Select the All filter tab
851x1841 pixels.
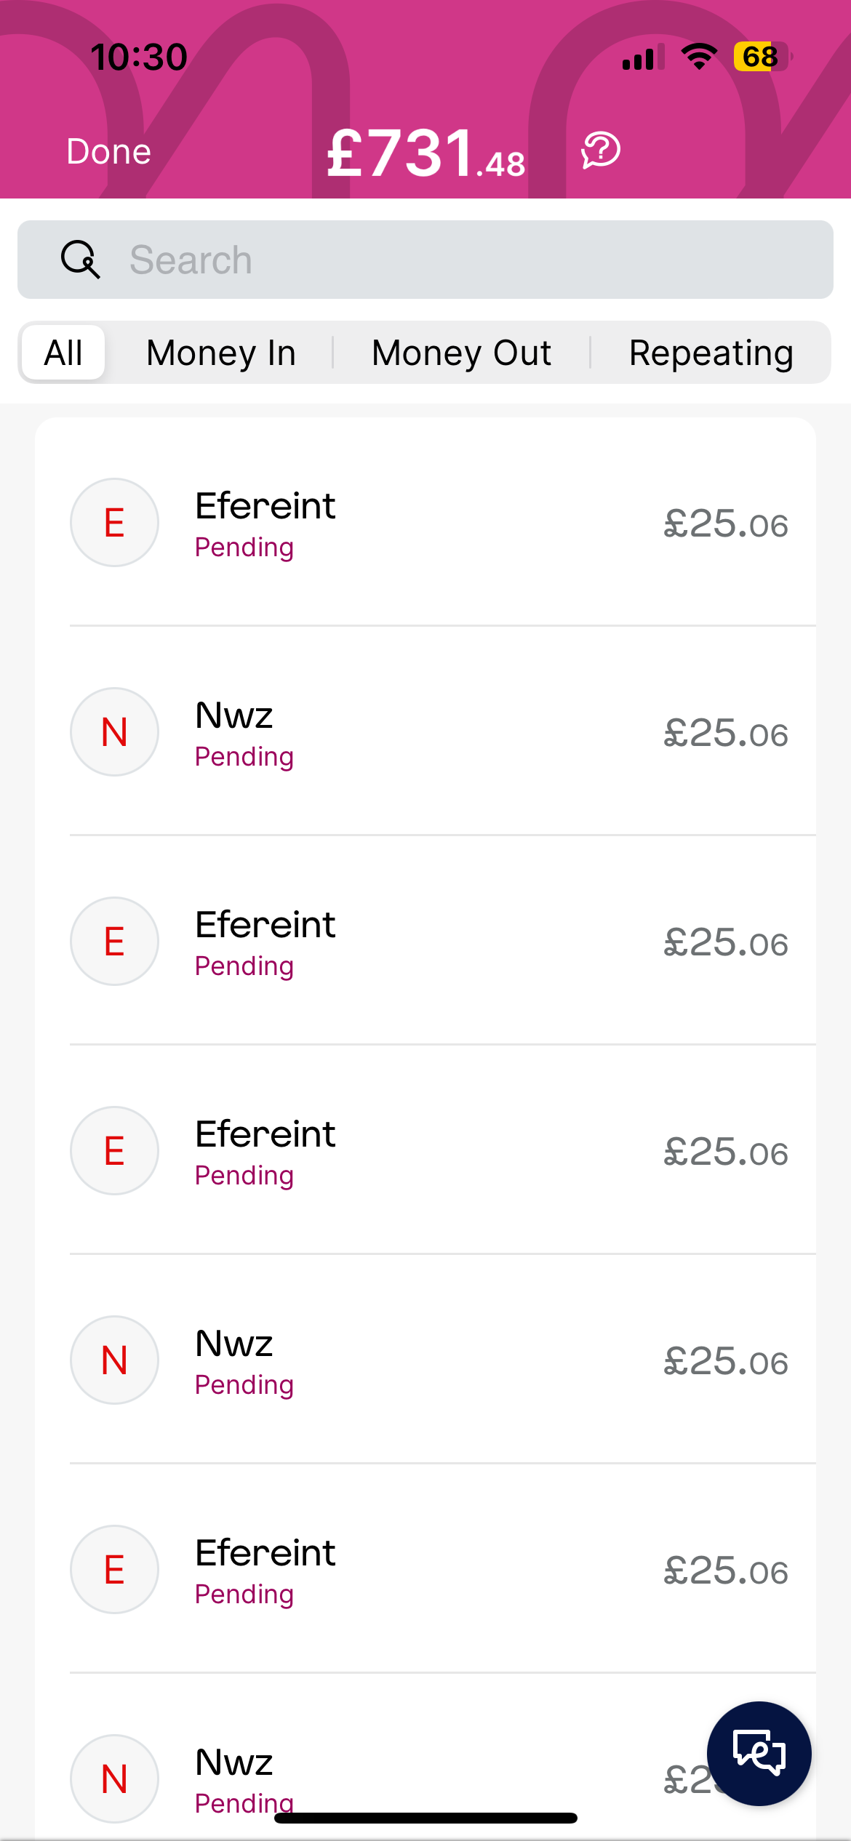pyautogui.click(x=63, y=353)
